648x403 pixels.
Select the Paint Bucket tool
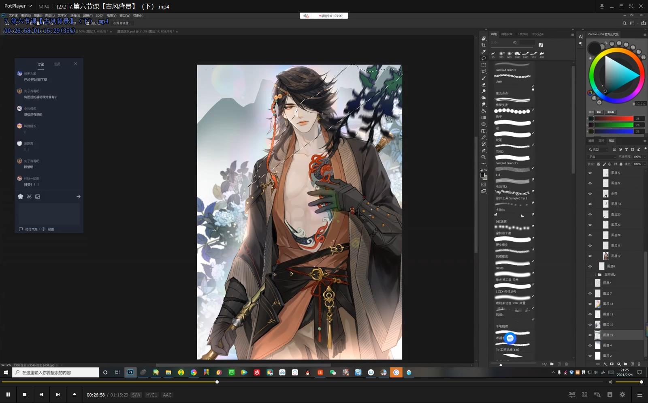point(484,111)
